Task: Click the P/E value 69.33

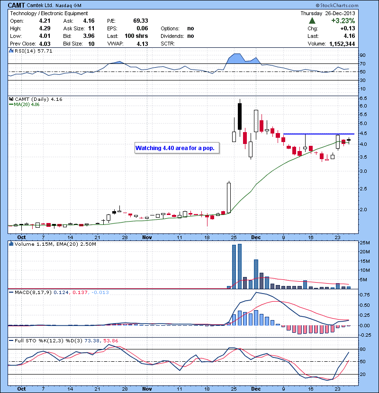Action: 140,21
